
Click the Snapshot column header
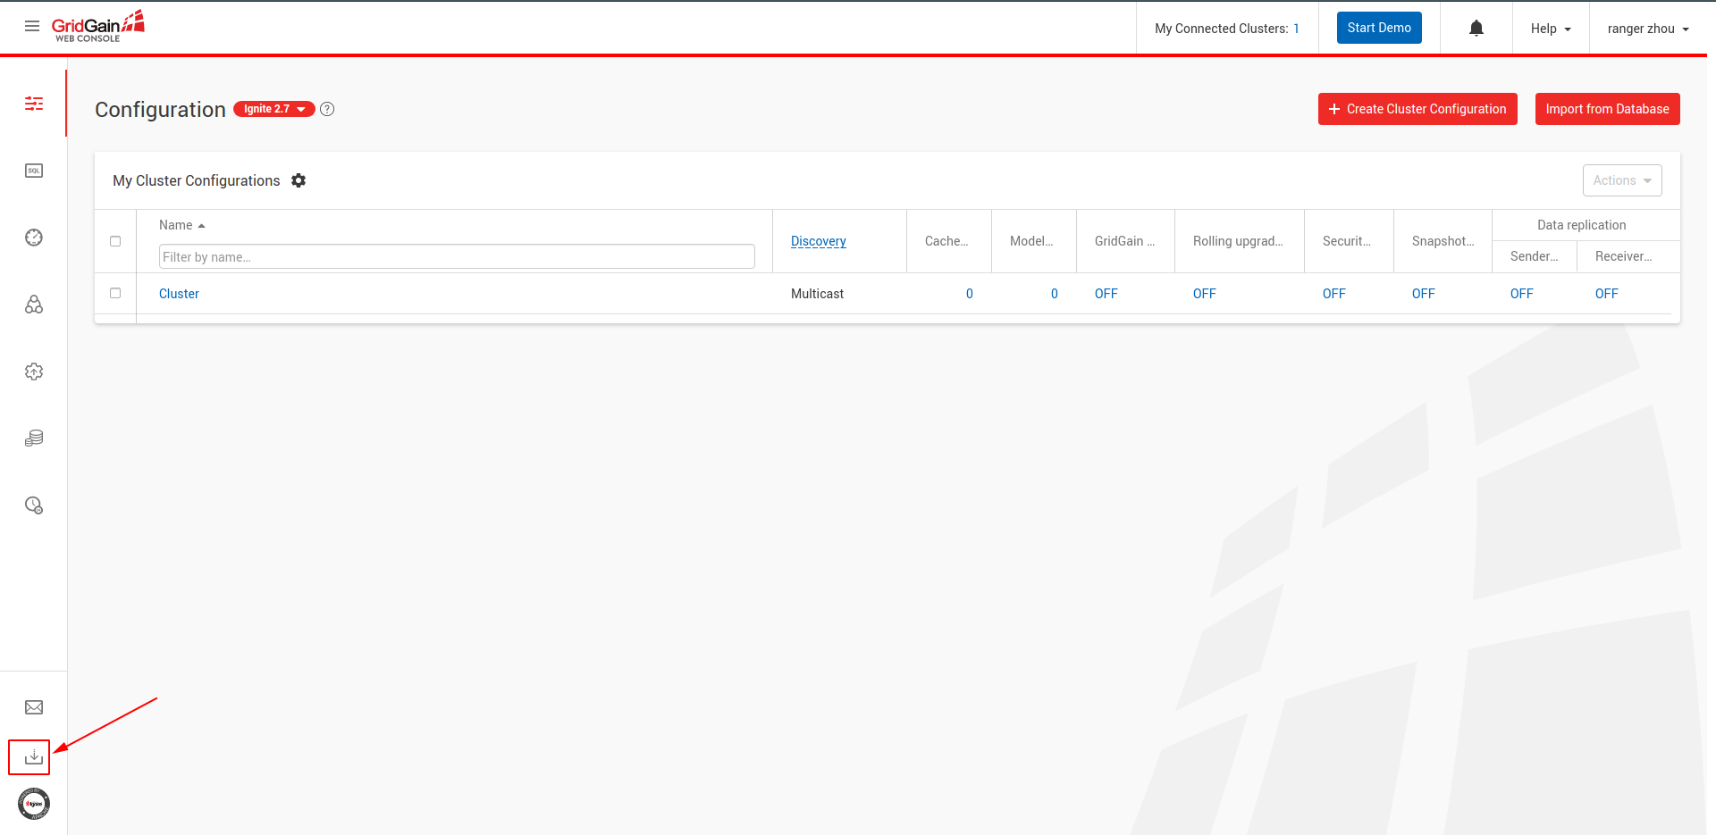click(x=1443, y=241)
